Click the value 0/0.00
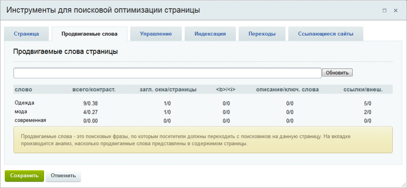This screenshot has height=188, width=407. [91, 121]
